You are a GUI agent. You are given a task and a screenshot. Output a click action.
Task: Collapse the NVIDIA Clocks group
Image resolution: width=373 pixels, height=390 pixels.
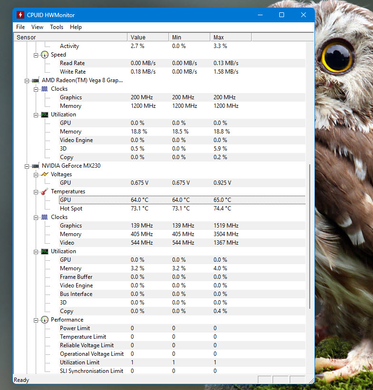[36, 218]
